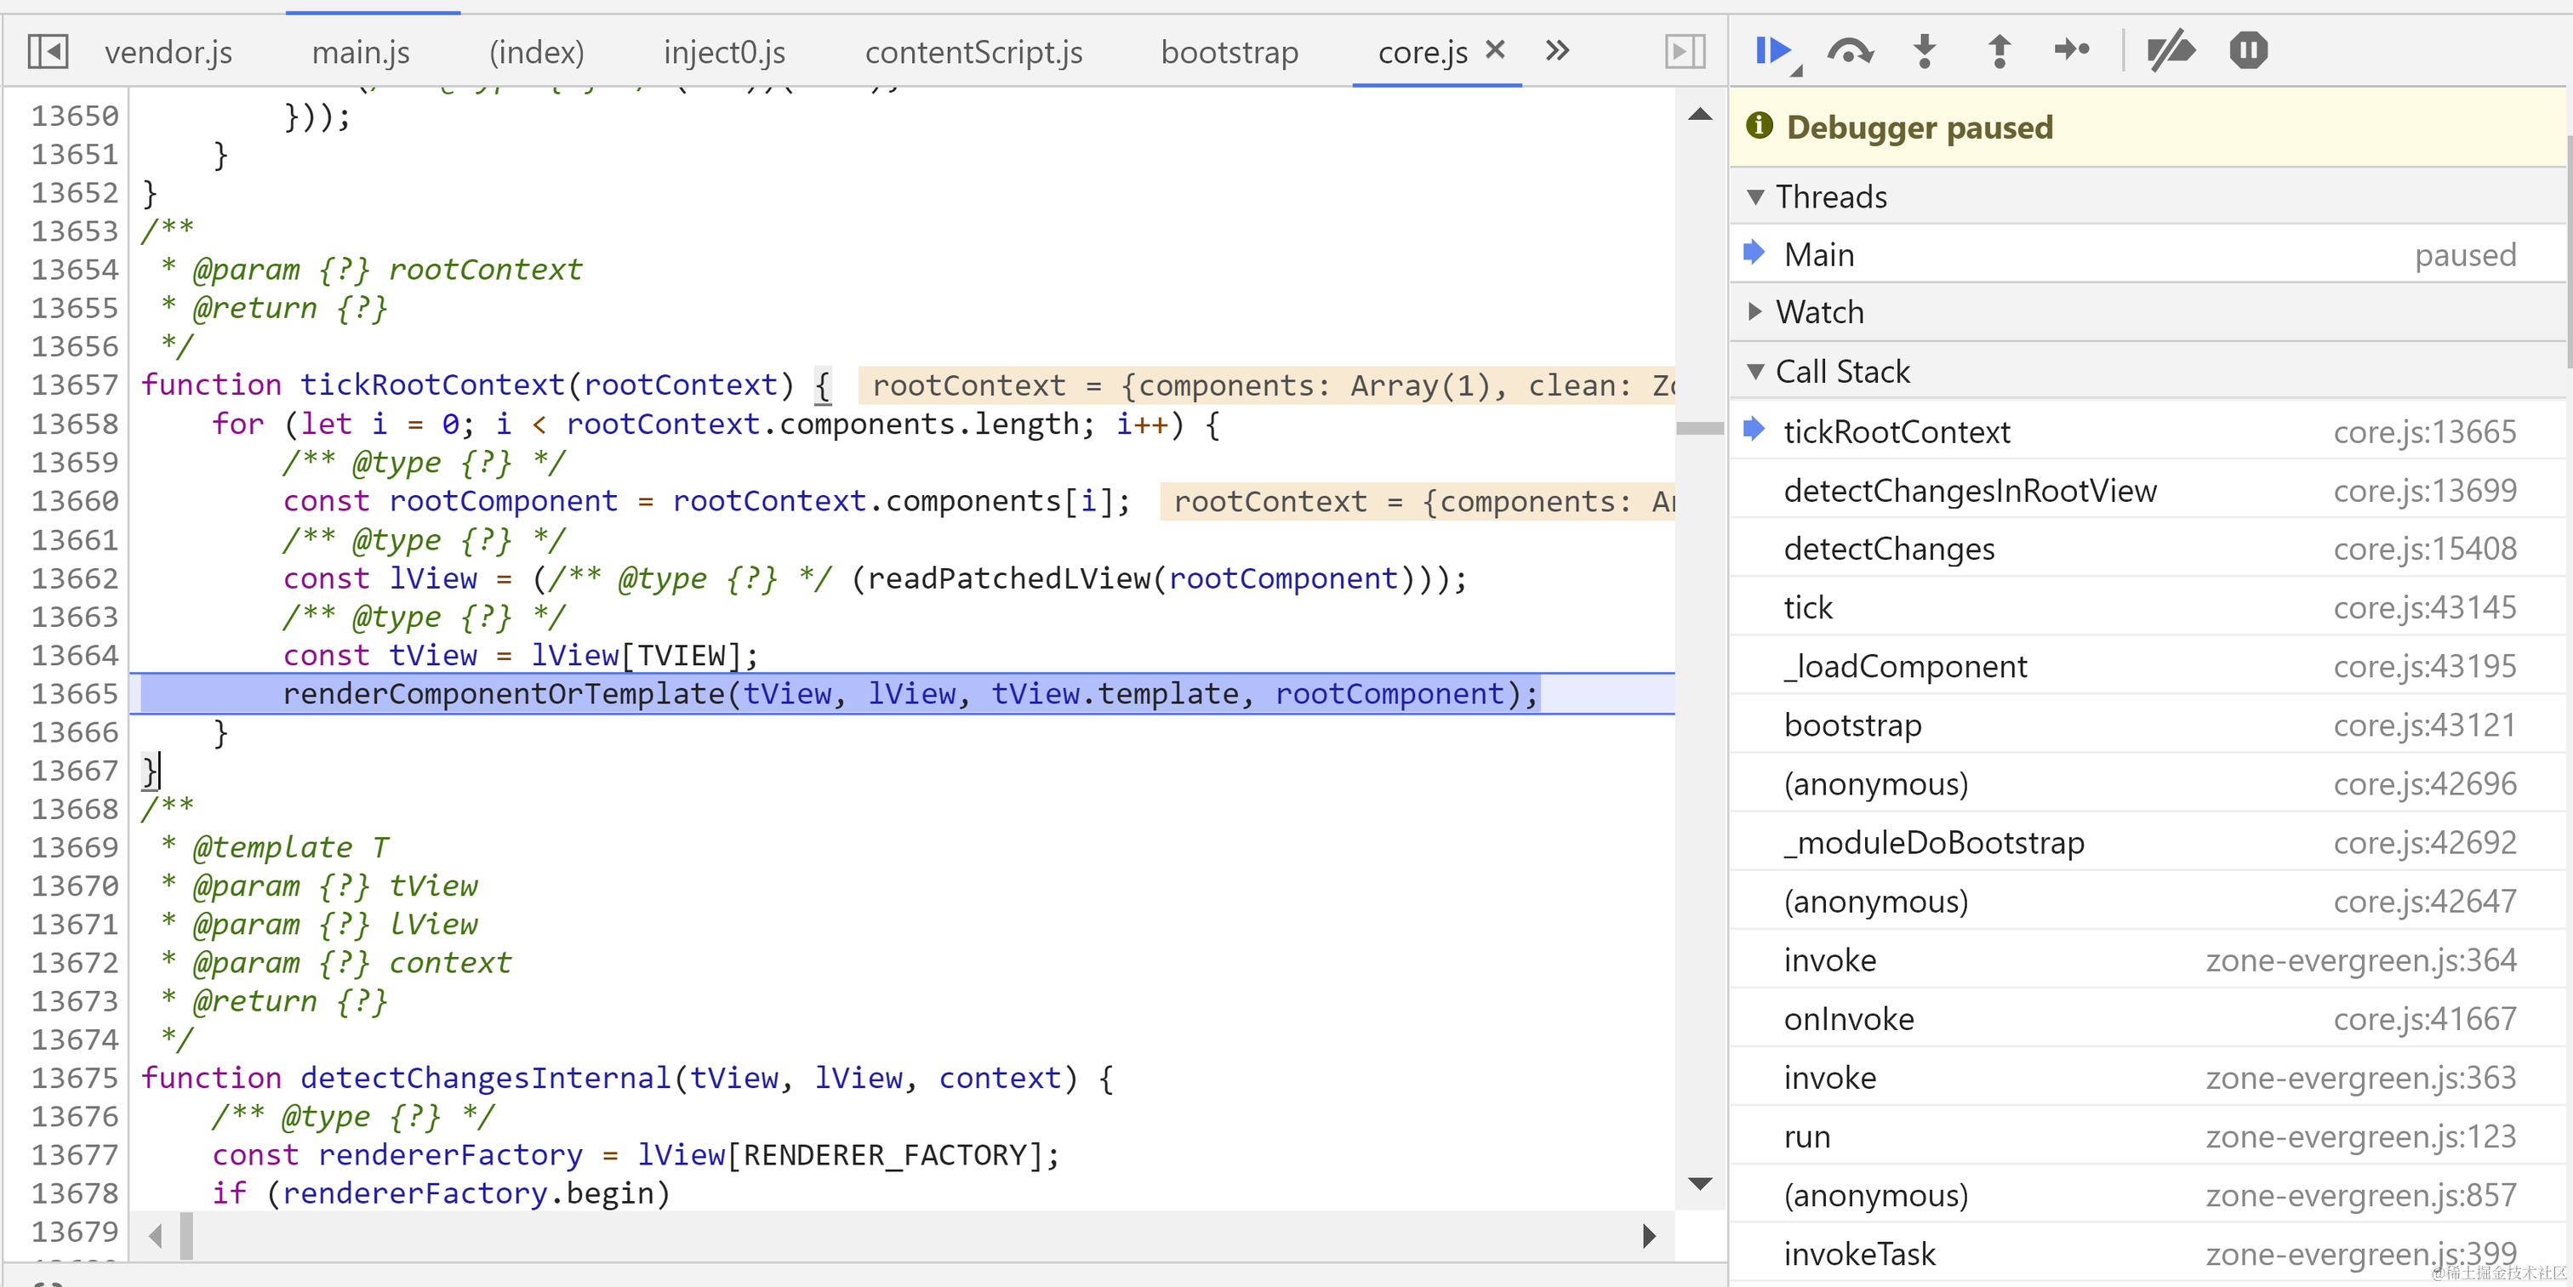The height and width of the screenshot is (1287, 2573).
Task: Toggle the file navigator sidebar
Action: click(x=47, y=51)
